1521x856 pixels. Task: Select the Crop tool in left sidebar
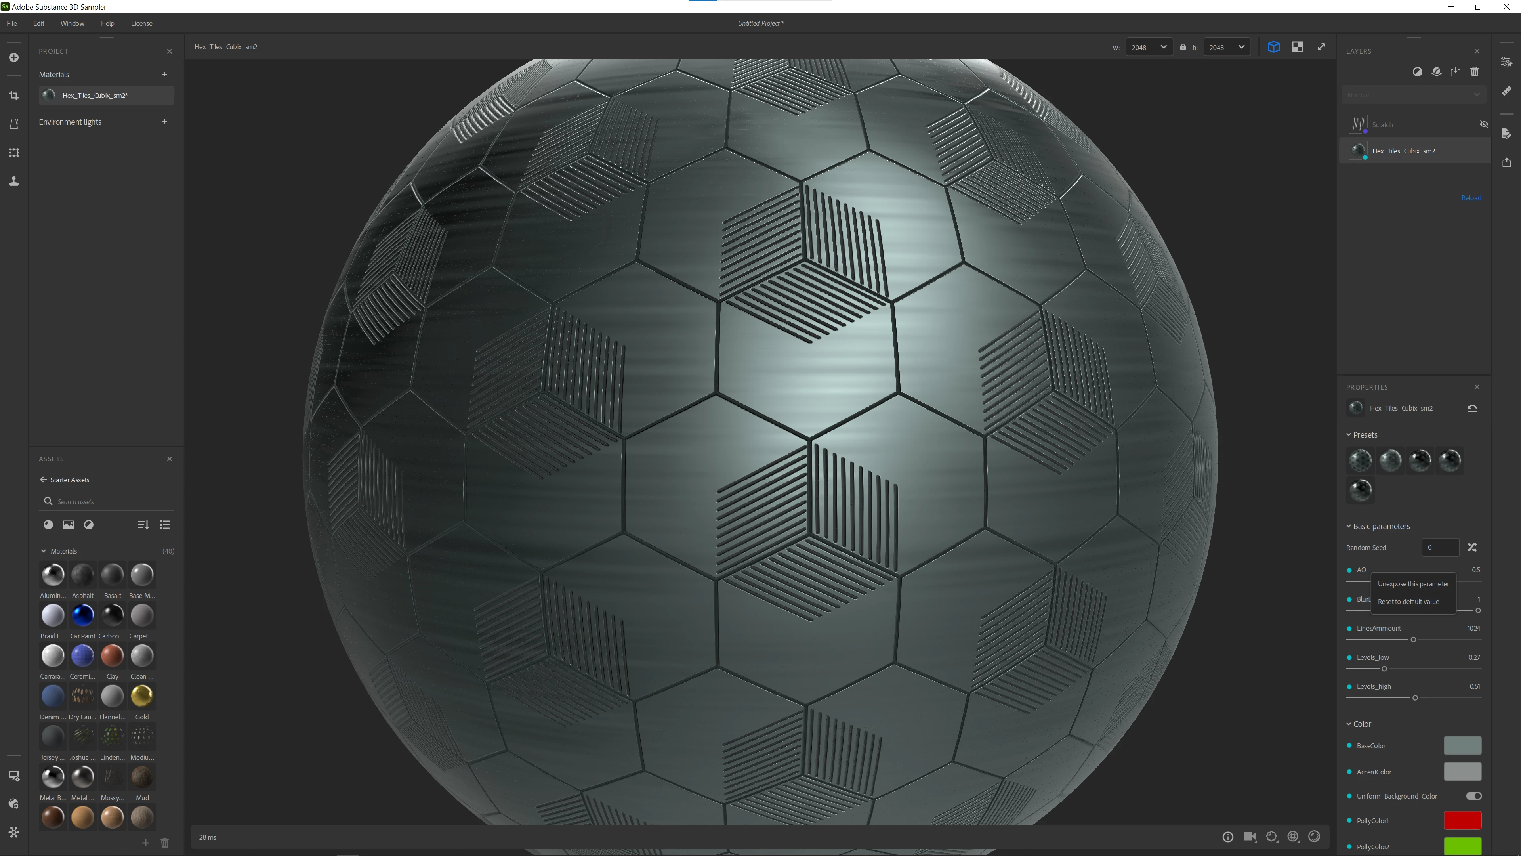[x=14, y=96]
